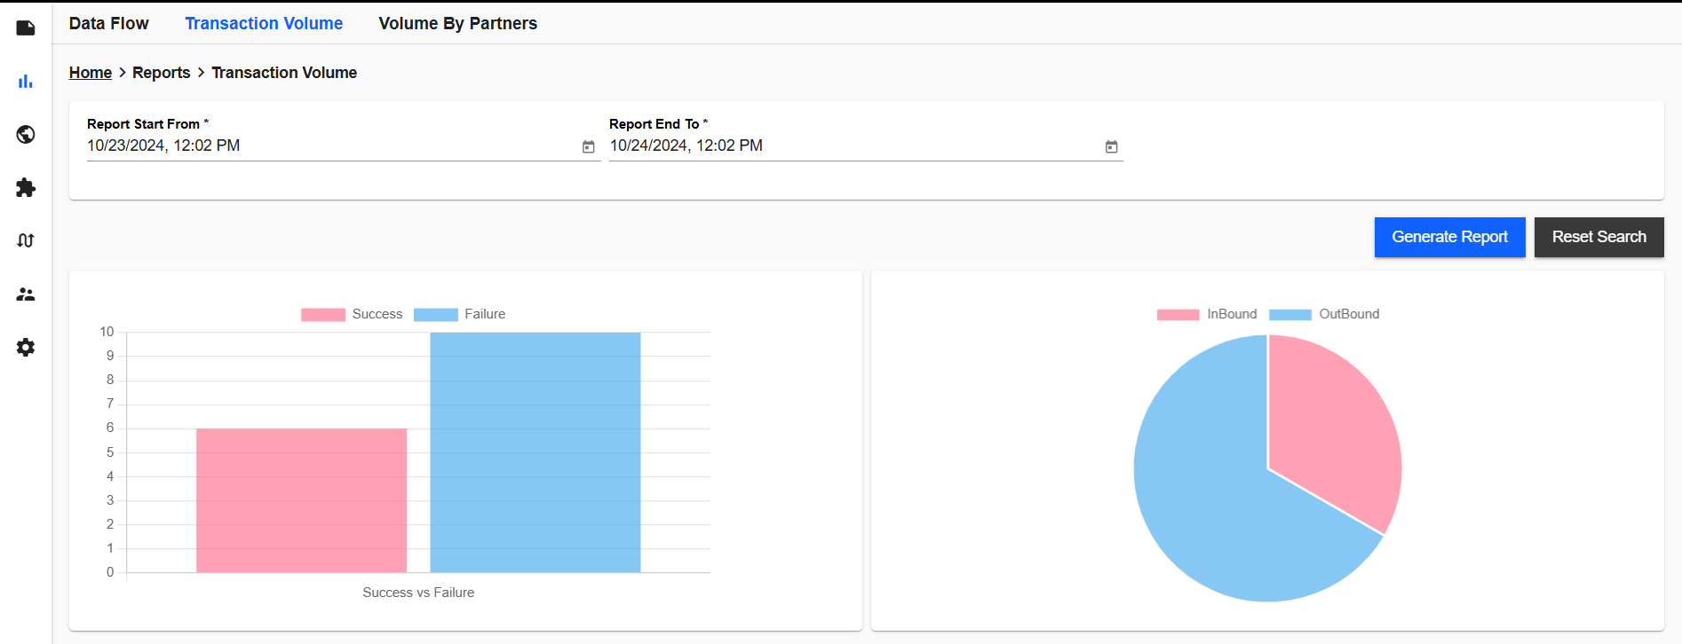Click the Generate Report button

[x=1449, y=237]
